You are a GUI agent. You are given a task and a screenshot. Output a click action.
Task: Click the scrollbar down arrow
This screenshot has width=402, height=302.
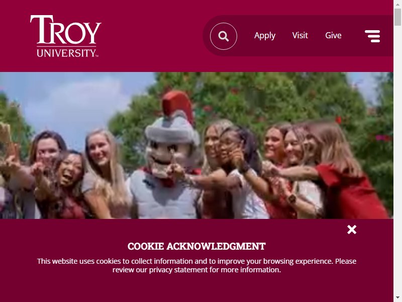click(x=397, y=298)
